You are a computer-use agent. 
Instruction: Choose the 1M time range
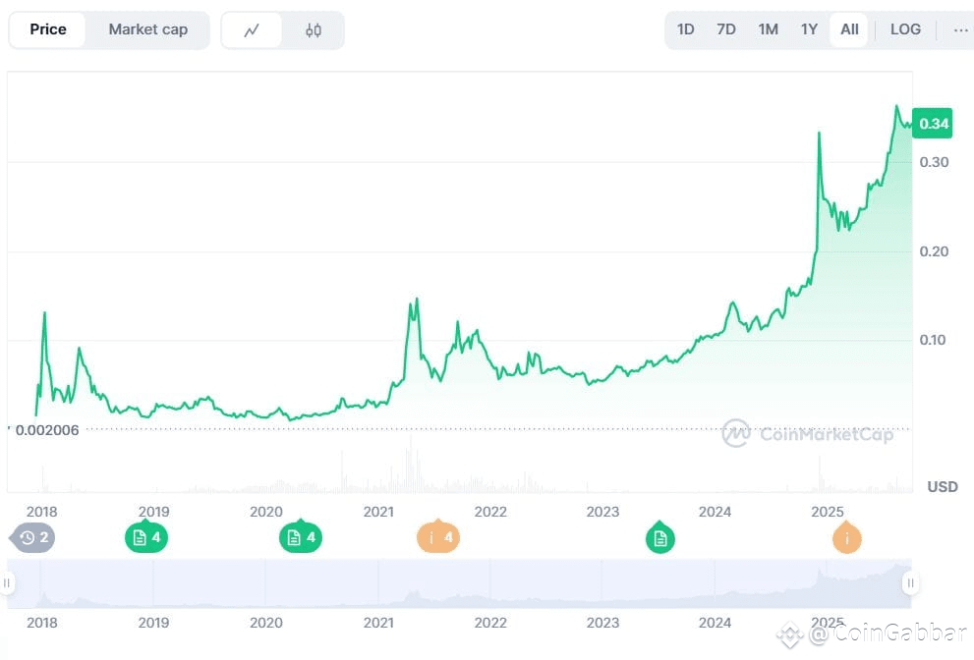pyautogui.click(x=768, y=29)
